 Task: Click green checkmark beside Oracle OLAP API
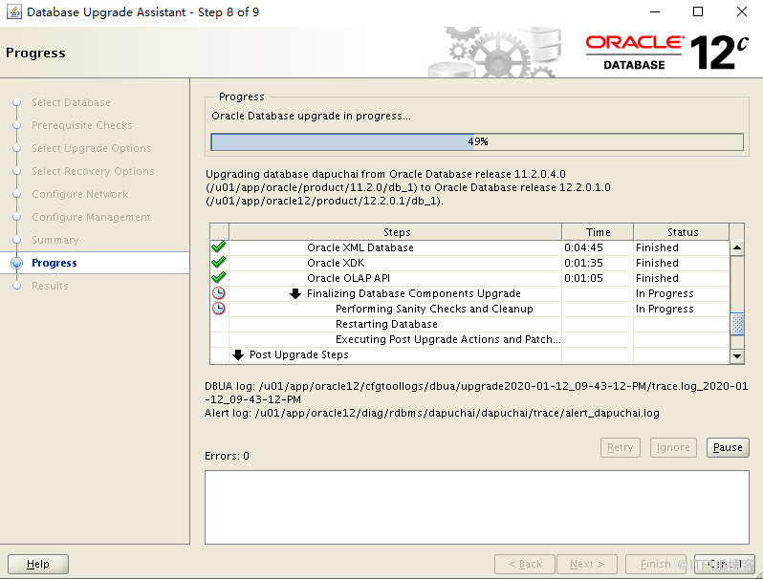(219, 278)
